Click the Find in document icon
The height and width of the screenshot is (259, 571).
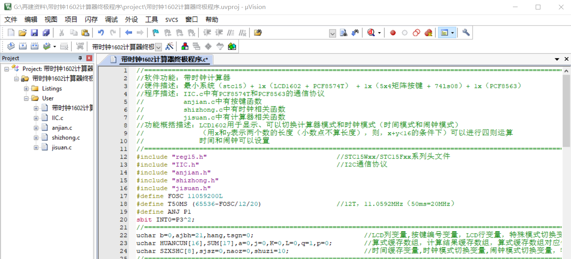[343, 33]
